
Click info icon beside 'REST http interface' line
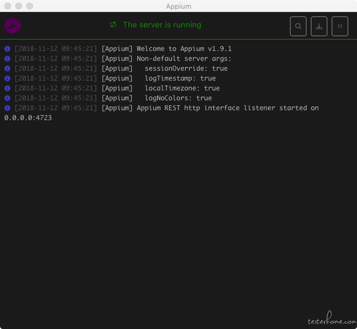(x=7, y=108)
